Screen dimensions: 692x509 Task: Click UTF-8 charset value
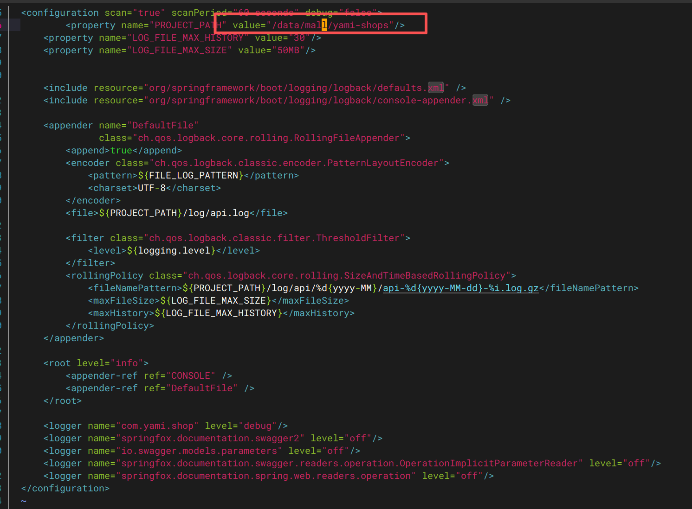click(151, 188)
